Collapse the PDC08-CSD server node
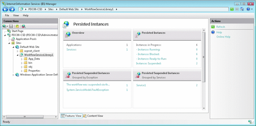This screenshot has height=126, width=256. 5,35
